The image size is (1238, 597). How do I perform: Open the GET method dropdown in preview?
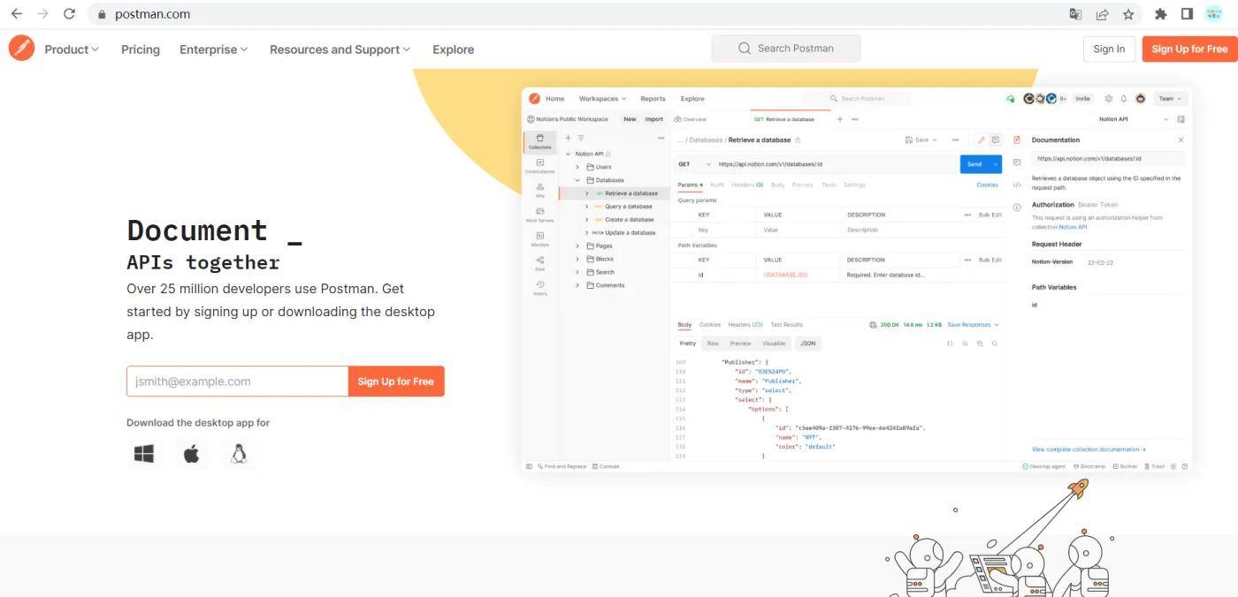pyautogui.click(x=694, y=164)
